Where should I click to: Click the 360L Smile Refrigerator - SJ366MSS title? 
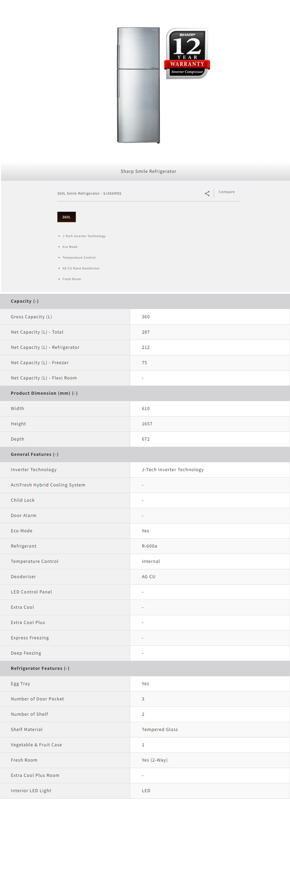(89, 193)
